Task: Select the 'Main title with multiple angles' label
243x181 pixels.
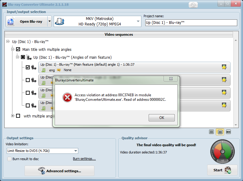Action: pyautogui.click(x=47, y=49)
